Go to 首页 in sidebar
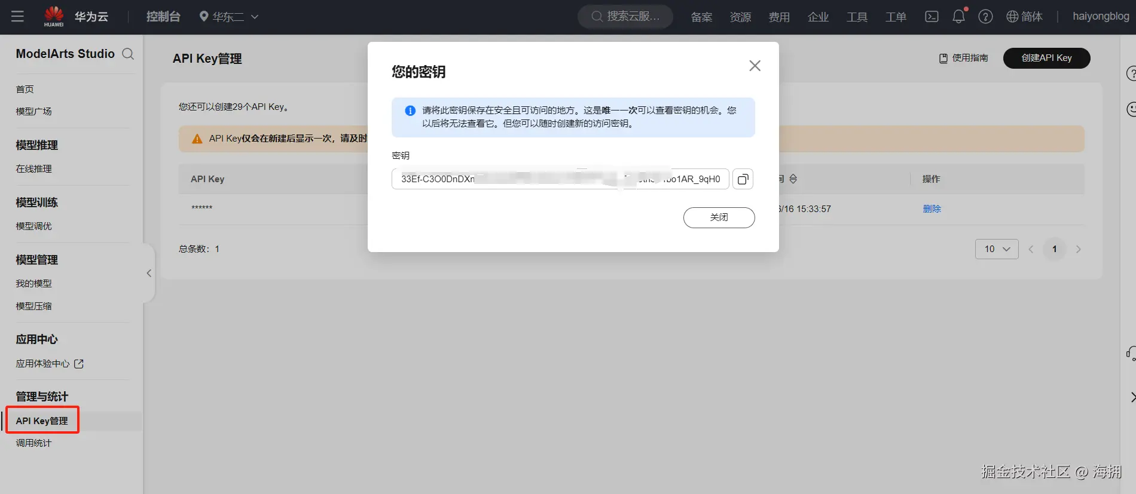1136x494 pixels. 25,89
